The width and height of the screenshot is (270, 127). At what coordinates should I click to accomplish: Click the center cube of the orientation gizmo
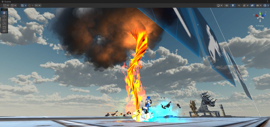click(260, 16)
